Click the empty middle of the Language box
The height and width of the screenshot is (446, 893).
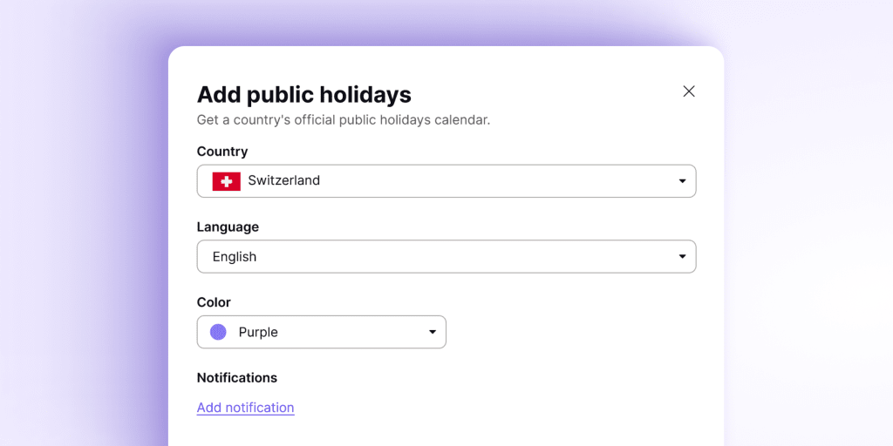[462, 257]
